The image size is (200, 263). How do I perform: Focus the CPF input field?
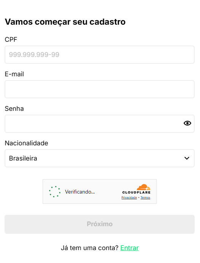click(100, 55)
